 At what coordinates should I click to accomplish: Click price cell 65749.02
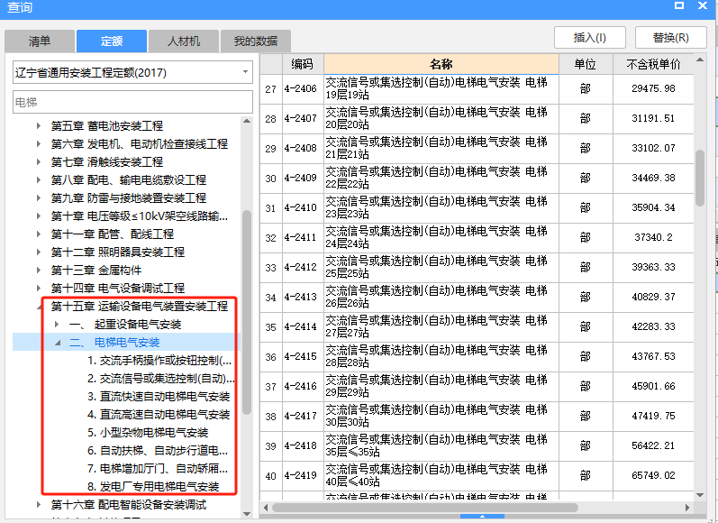(653, 475)
